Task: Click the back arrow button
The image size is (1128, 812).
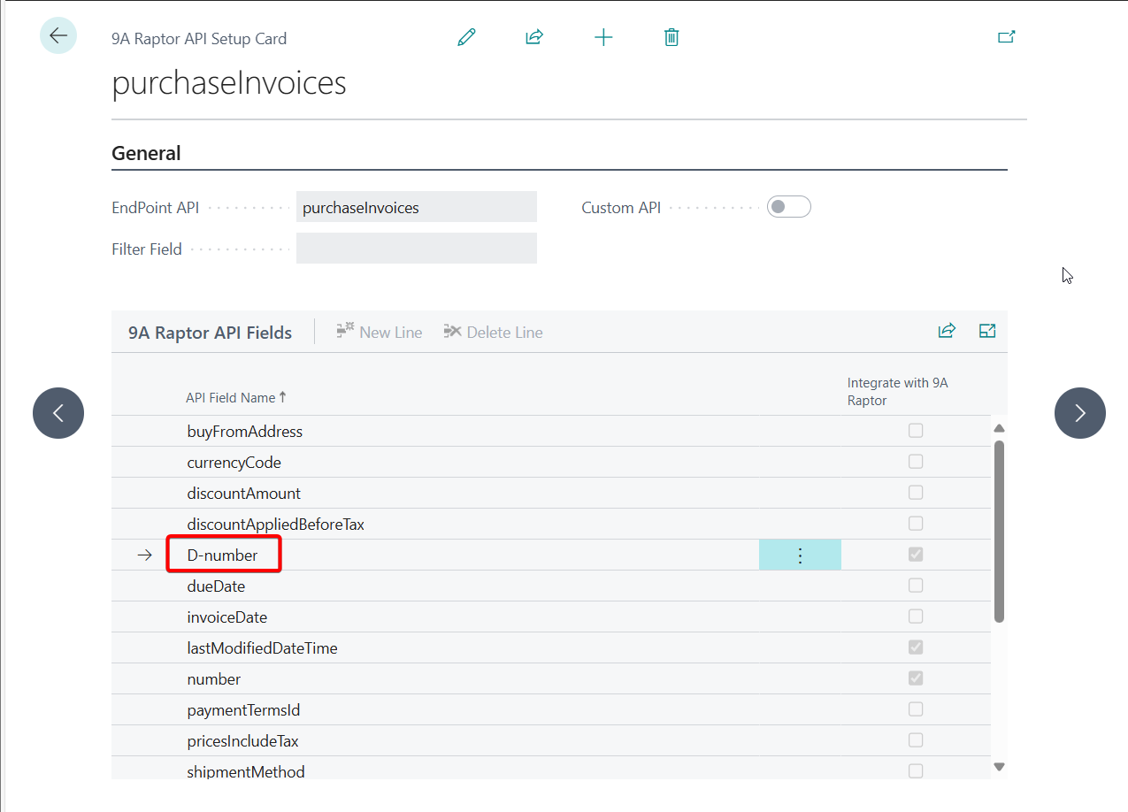Action: click(58, 35)
